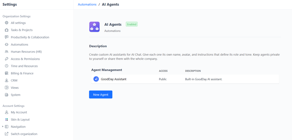This screenshot has height=140, width=292.
Task: Click the New Agent button
Action: pos(101,95)
